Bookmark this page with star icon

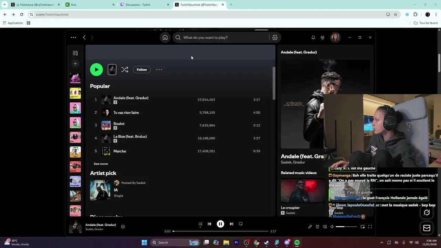[x=396, y=14]
